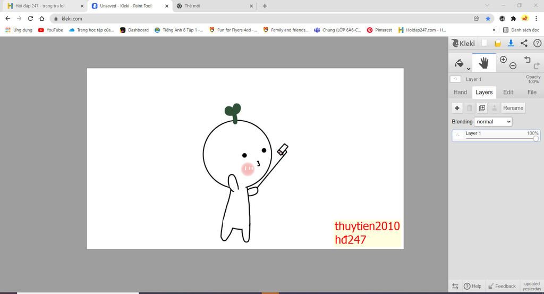Open the Trang học tập của bookmark
Viewport: 544px width, 294px height.
[91, 30]
